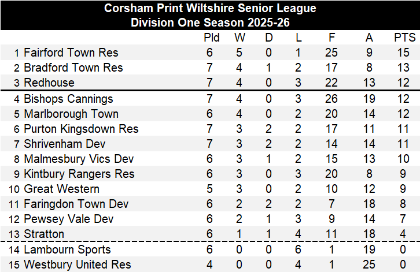The width and height of the screenshot is (420, 272).
Task: Click Fairford Town Res points value 15
Action: [404, 53]
